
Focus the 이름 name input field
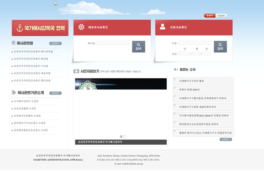195,43
